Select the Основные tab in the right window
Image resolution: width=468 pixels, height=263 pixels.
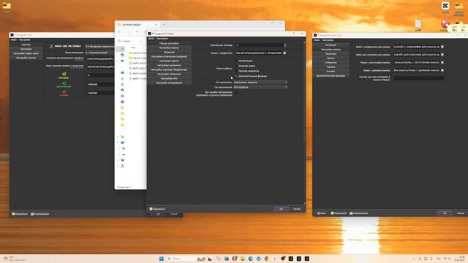point(331,45)
